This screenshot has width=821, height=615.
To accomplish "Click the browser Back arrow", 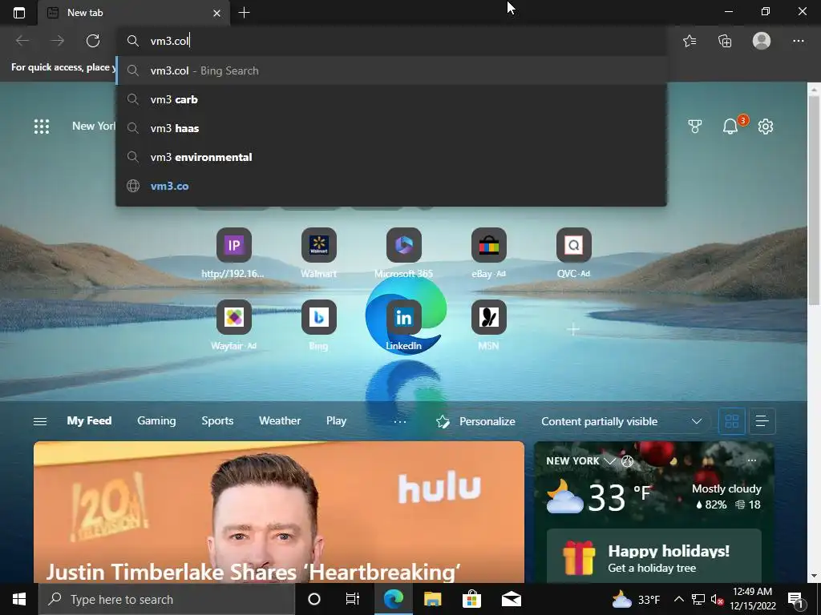I will pyautogui.click(x=22, y=41).
